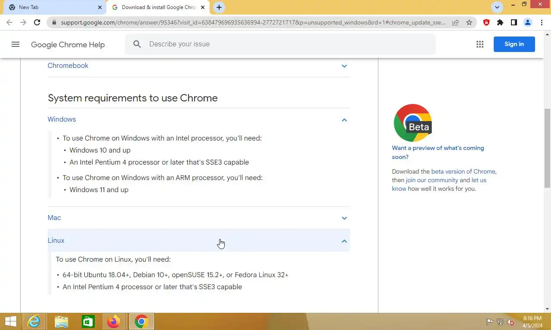Click the Chrome taskbar icon

coord(141,321)
